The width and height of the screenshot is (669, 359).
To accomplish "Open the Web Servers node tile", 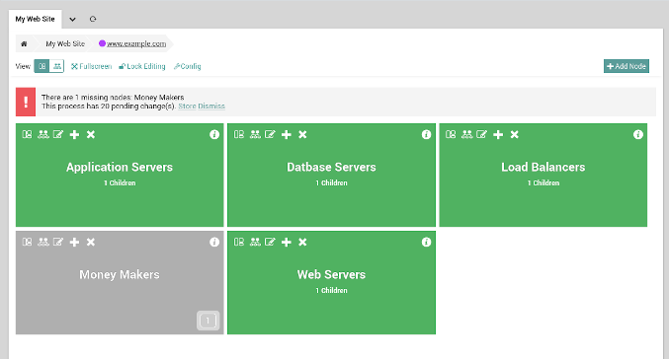I will tap(331, 283).
